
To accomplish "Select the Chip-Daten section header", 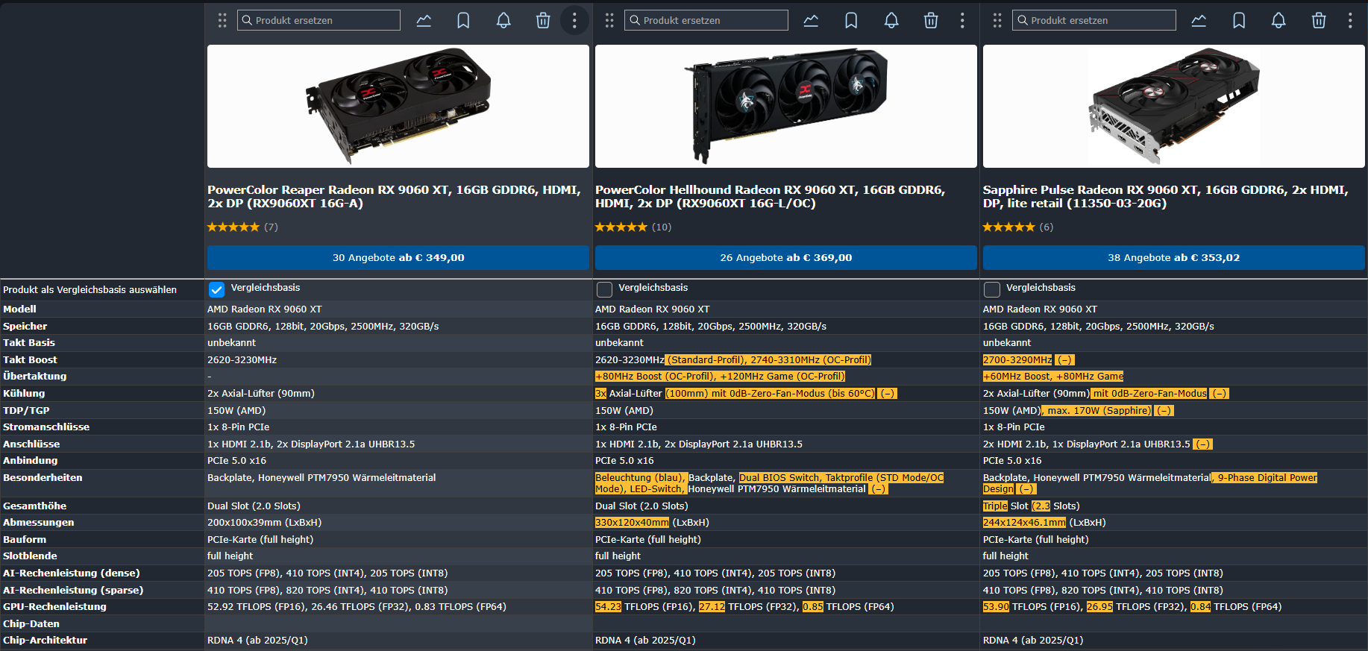I will coord(31,624).
